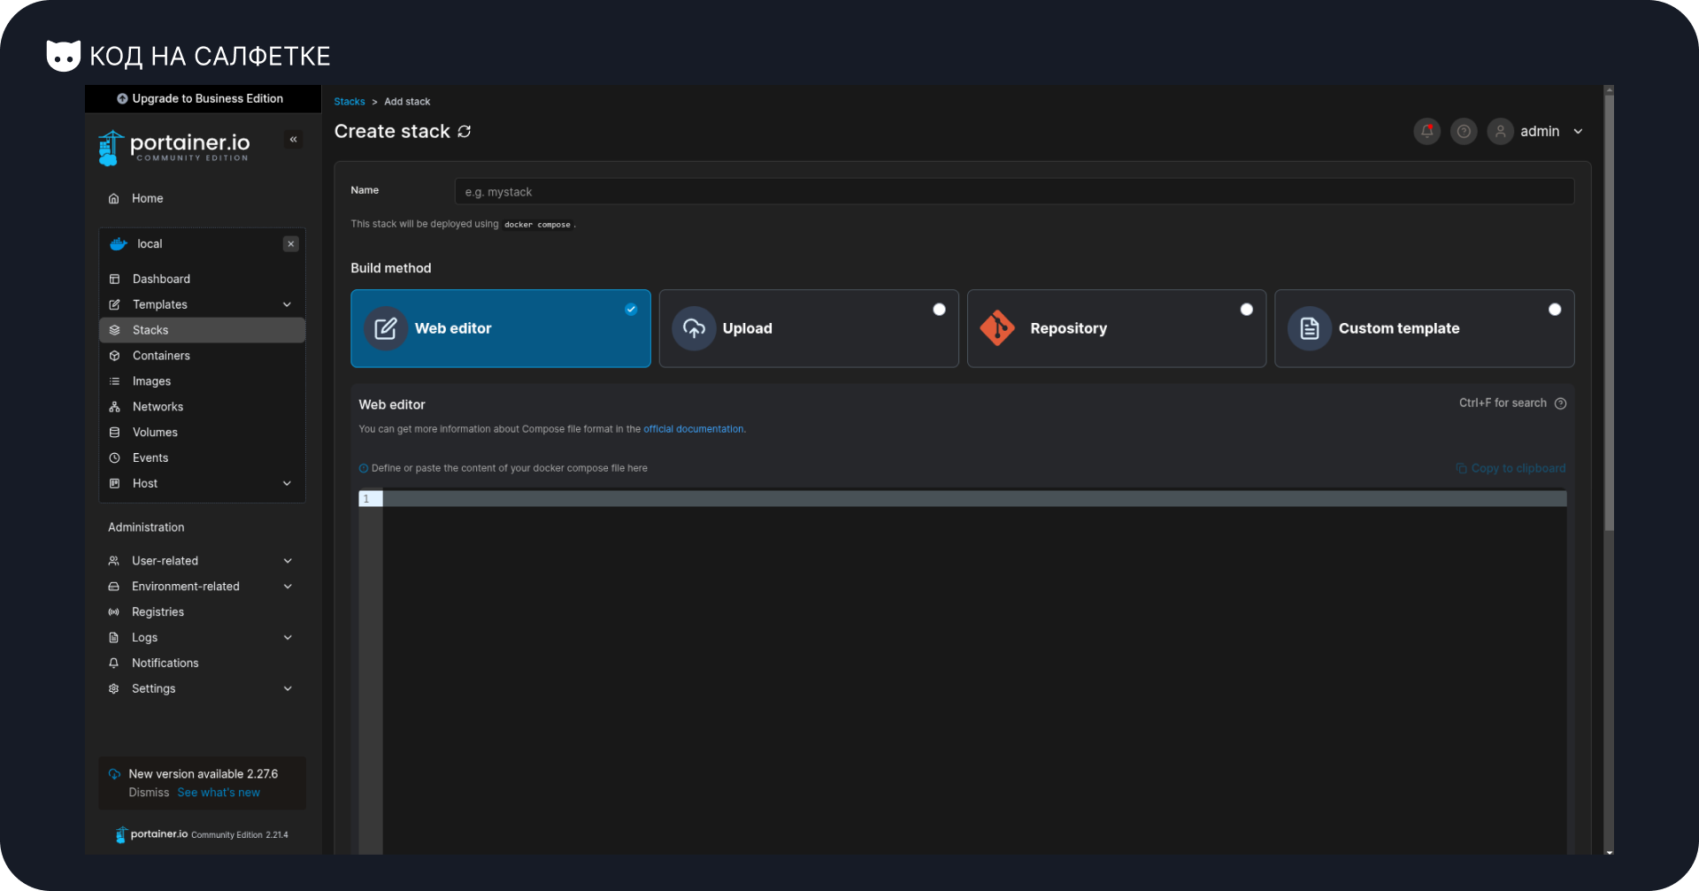
Task: Click the Containers cube icon
Action: point(114,356)
